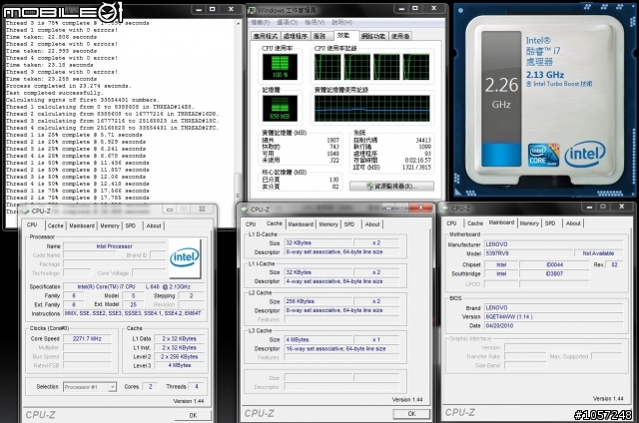639x423 pixels.
Task: Click the 2.26 GHz frequency bar on the gadget
Action: click(x=501, y=99)
